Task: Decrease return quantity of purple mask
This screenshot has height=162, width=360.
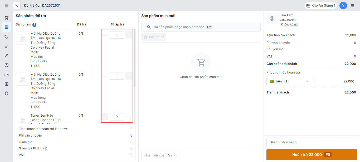Action: pyautogui.click(x=104, y=35)
